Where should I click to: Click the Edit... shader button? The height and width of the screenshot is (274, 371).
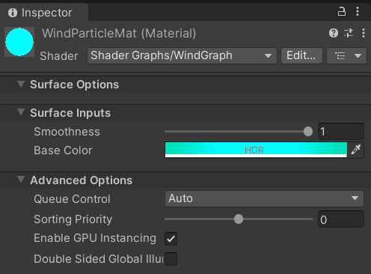click(301, 55)
